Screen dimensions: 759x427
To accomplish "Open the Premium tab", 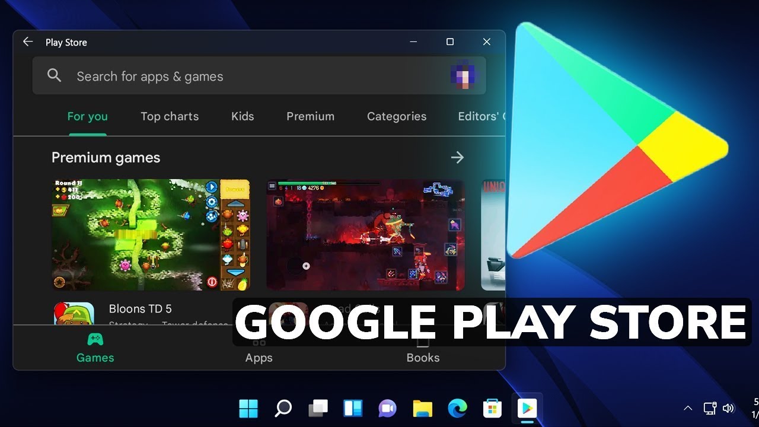I will (x=310, y=116).
